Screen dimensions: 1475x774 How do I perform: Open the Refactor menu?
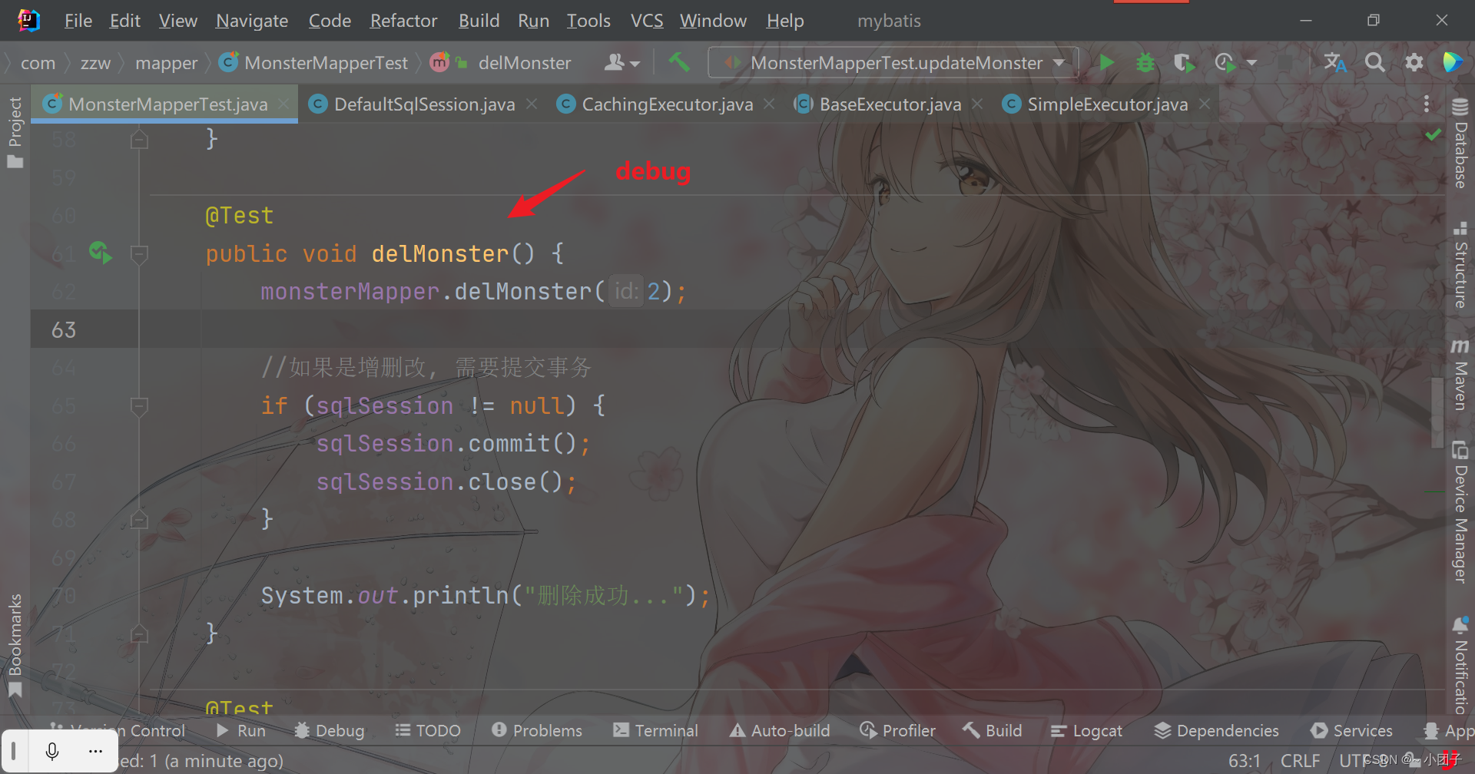(x=403, y=21)
